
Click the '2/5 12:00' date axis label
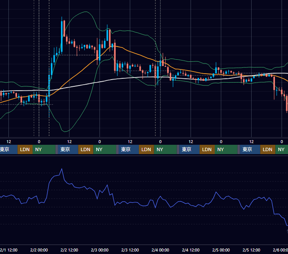[x=251, y=250]
